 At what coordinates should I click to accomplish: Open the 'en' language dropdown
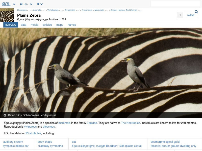click(x=26, y=4)
